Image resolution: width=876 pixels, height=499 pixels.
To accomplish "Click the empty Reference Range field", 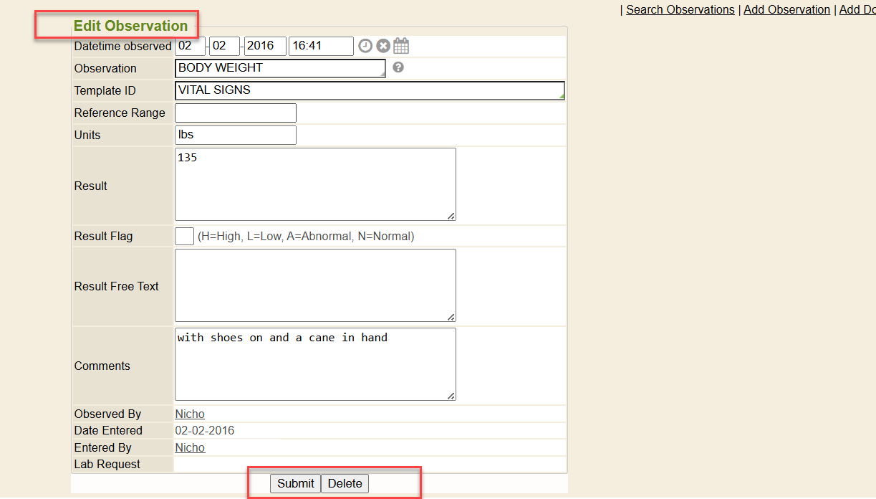I will pos(235,113).
